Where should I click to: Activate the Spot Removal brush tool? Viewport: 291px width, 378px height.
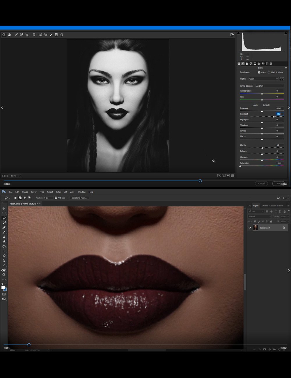point(40,35)
